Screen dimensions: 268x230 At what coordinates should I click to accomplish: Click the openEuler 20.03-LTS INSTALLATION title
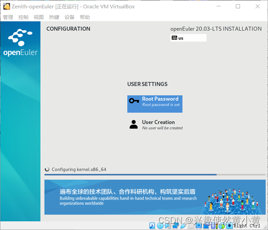(216, 29)
